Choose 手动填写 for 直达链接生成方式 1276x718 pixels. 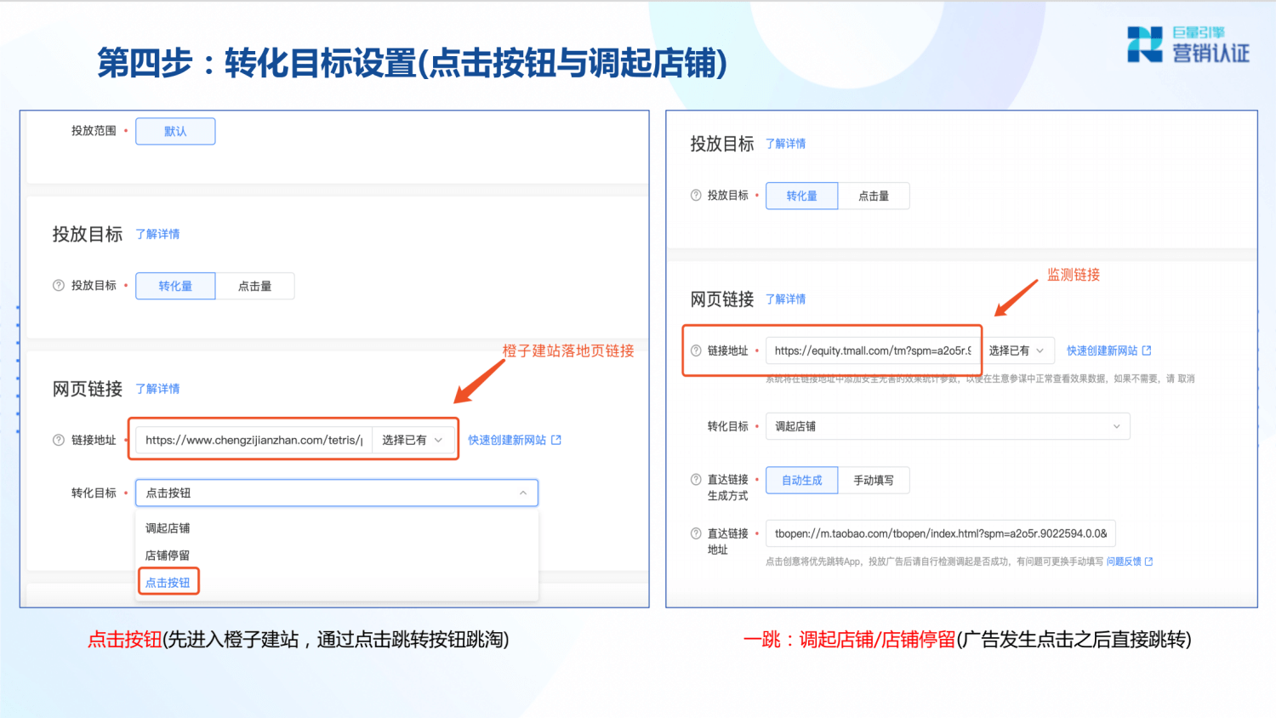point(874,480)
